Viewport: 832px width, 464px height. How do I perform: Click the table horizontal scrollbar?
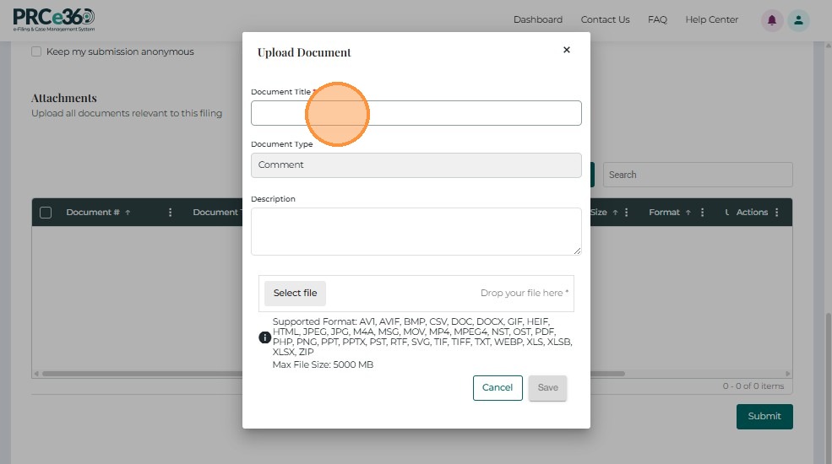(334, 374)
